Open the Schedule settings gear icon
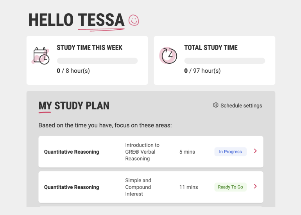The image size is (301, 215). click(215, 105)
